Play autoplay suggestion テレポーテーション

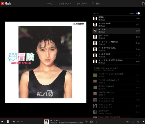(x=116, y=75)
